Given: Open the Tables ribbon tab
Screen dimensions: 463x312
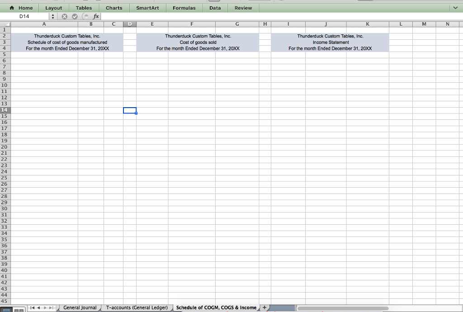Looking at the screenshot, I should (84, 8).
